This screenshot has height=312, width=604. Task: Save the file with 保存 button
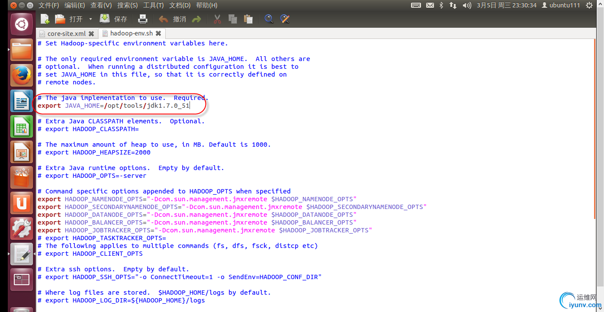click(113, 19)
